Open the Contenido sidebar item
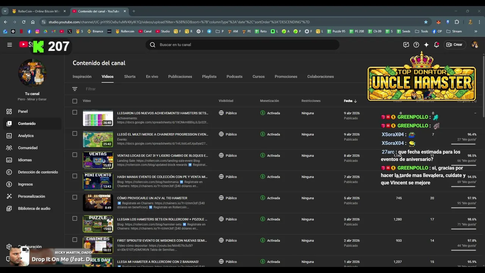The height and width of the screenshot is (273, 485). [x=32, y=124]
